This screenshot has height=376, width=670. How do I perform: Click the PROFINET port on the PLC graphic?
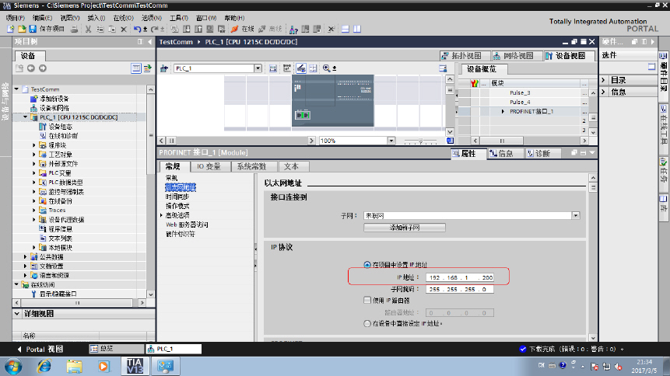tap(303, 115)
